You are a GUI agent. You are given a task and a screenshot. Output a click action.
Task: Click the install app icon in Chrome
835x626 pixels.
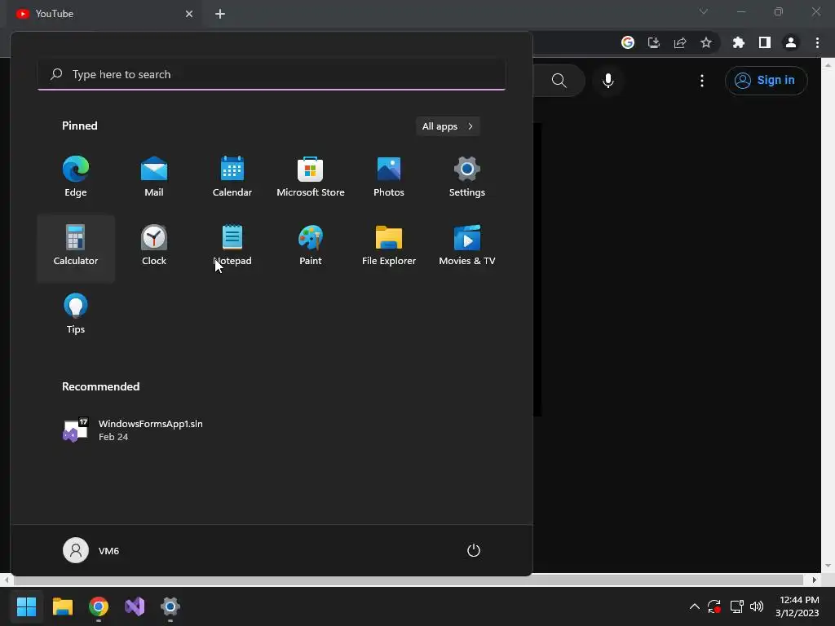click(x=654, y=42)
